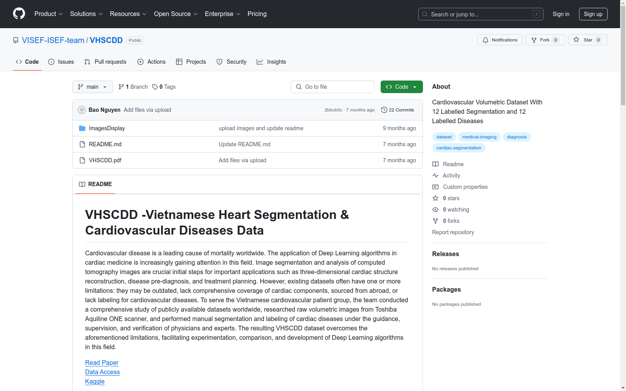Open the VISEF-ISEF-team organization link
This screenshot has height=391, width=626.
point(53,40)
